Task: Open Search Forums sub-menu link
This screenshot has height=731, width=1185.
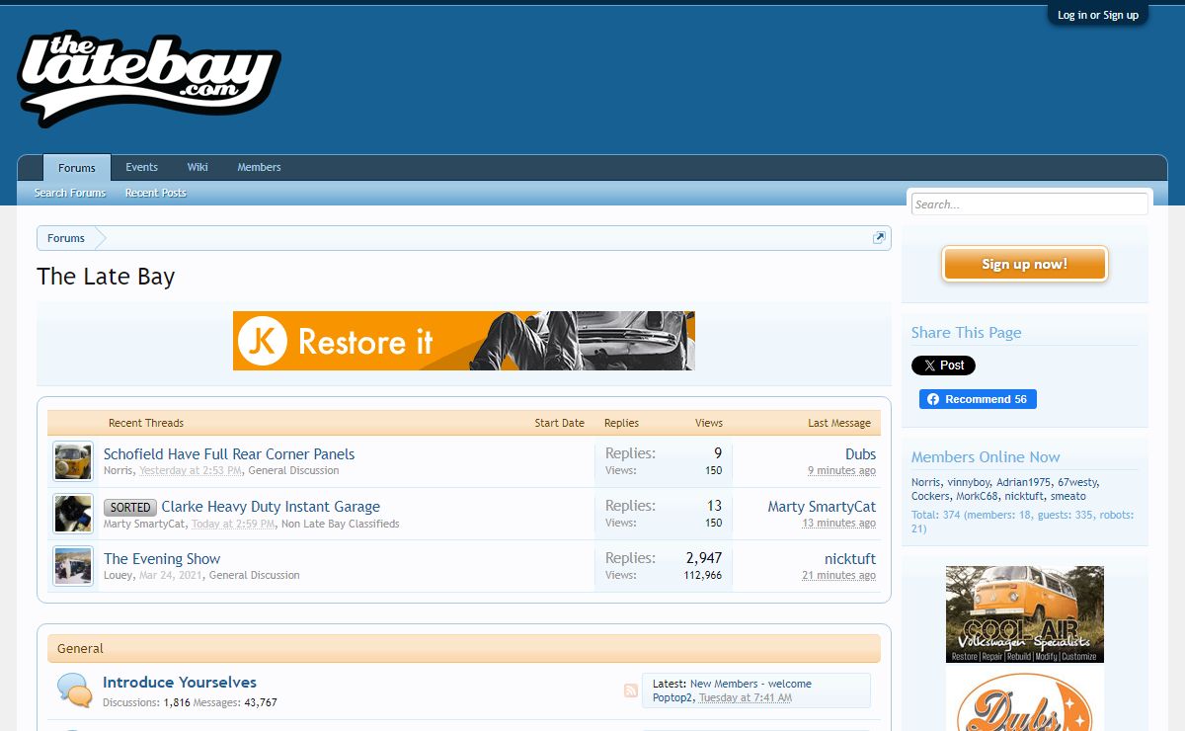Action: pos(70,193)
